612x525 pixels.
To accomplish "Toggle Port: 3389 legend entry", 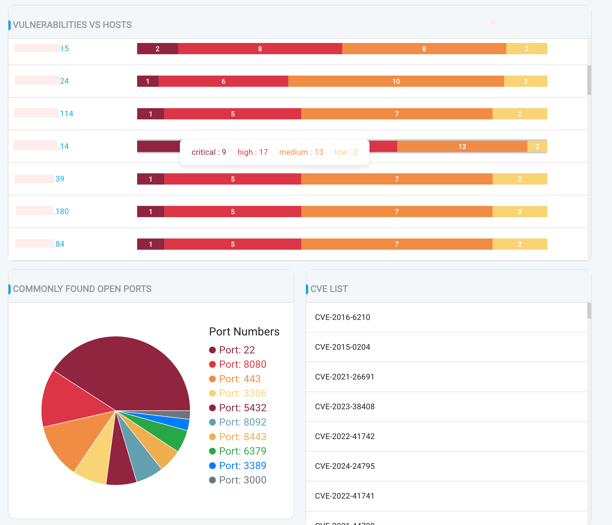I will click(242, 466).
